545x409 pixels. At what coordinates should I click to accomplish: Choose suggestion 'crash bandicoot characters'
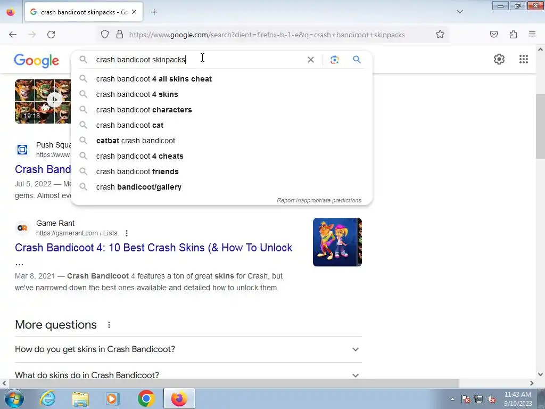pos(221,110)
